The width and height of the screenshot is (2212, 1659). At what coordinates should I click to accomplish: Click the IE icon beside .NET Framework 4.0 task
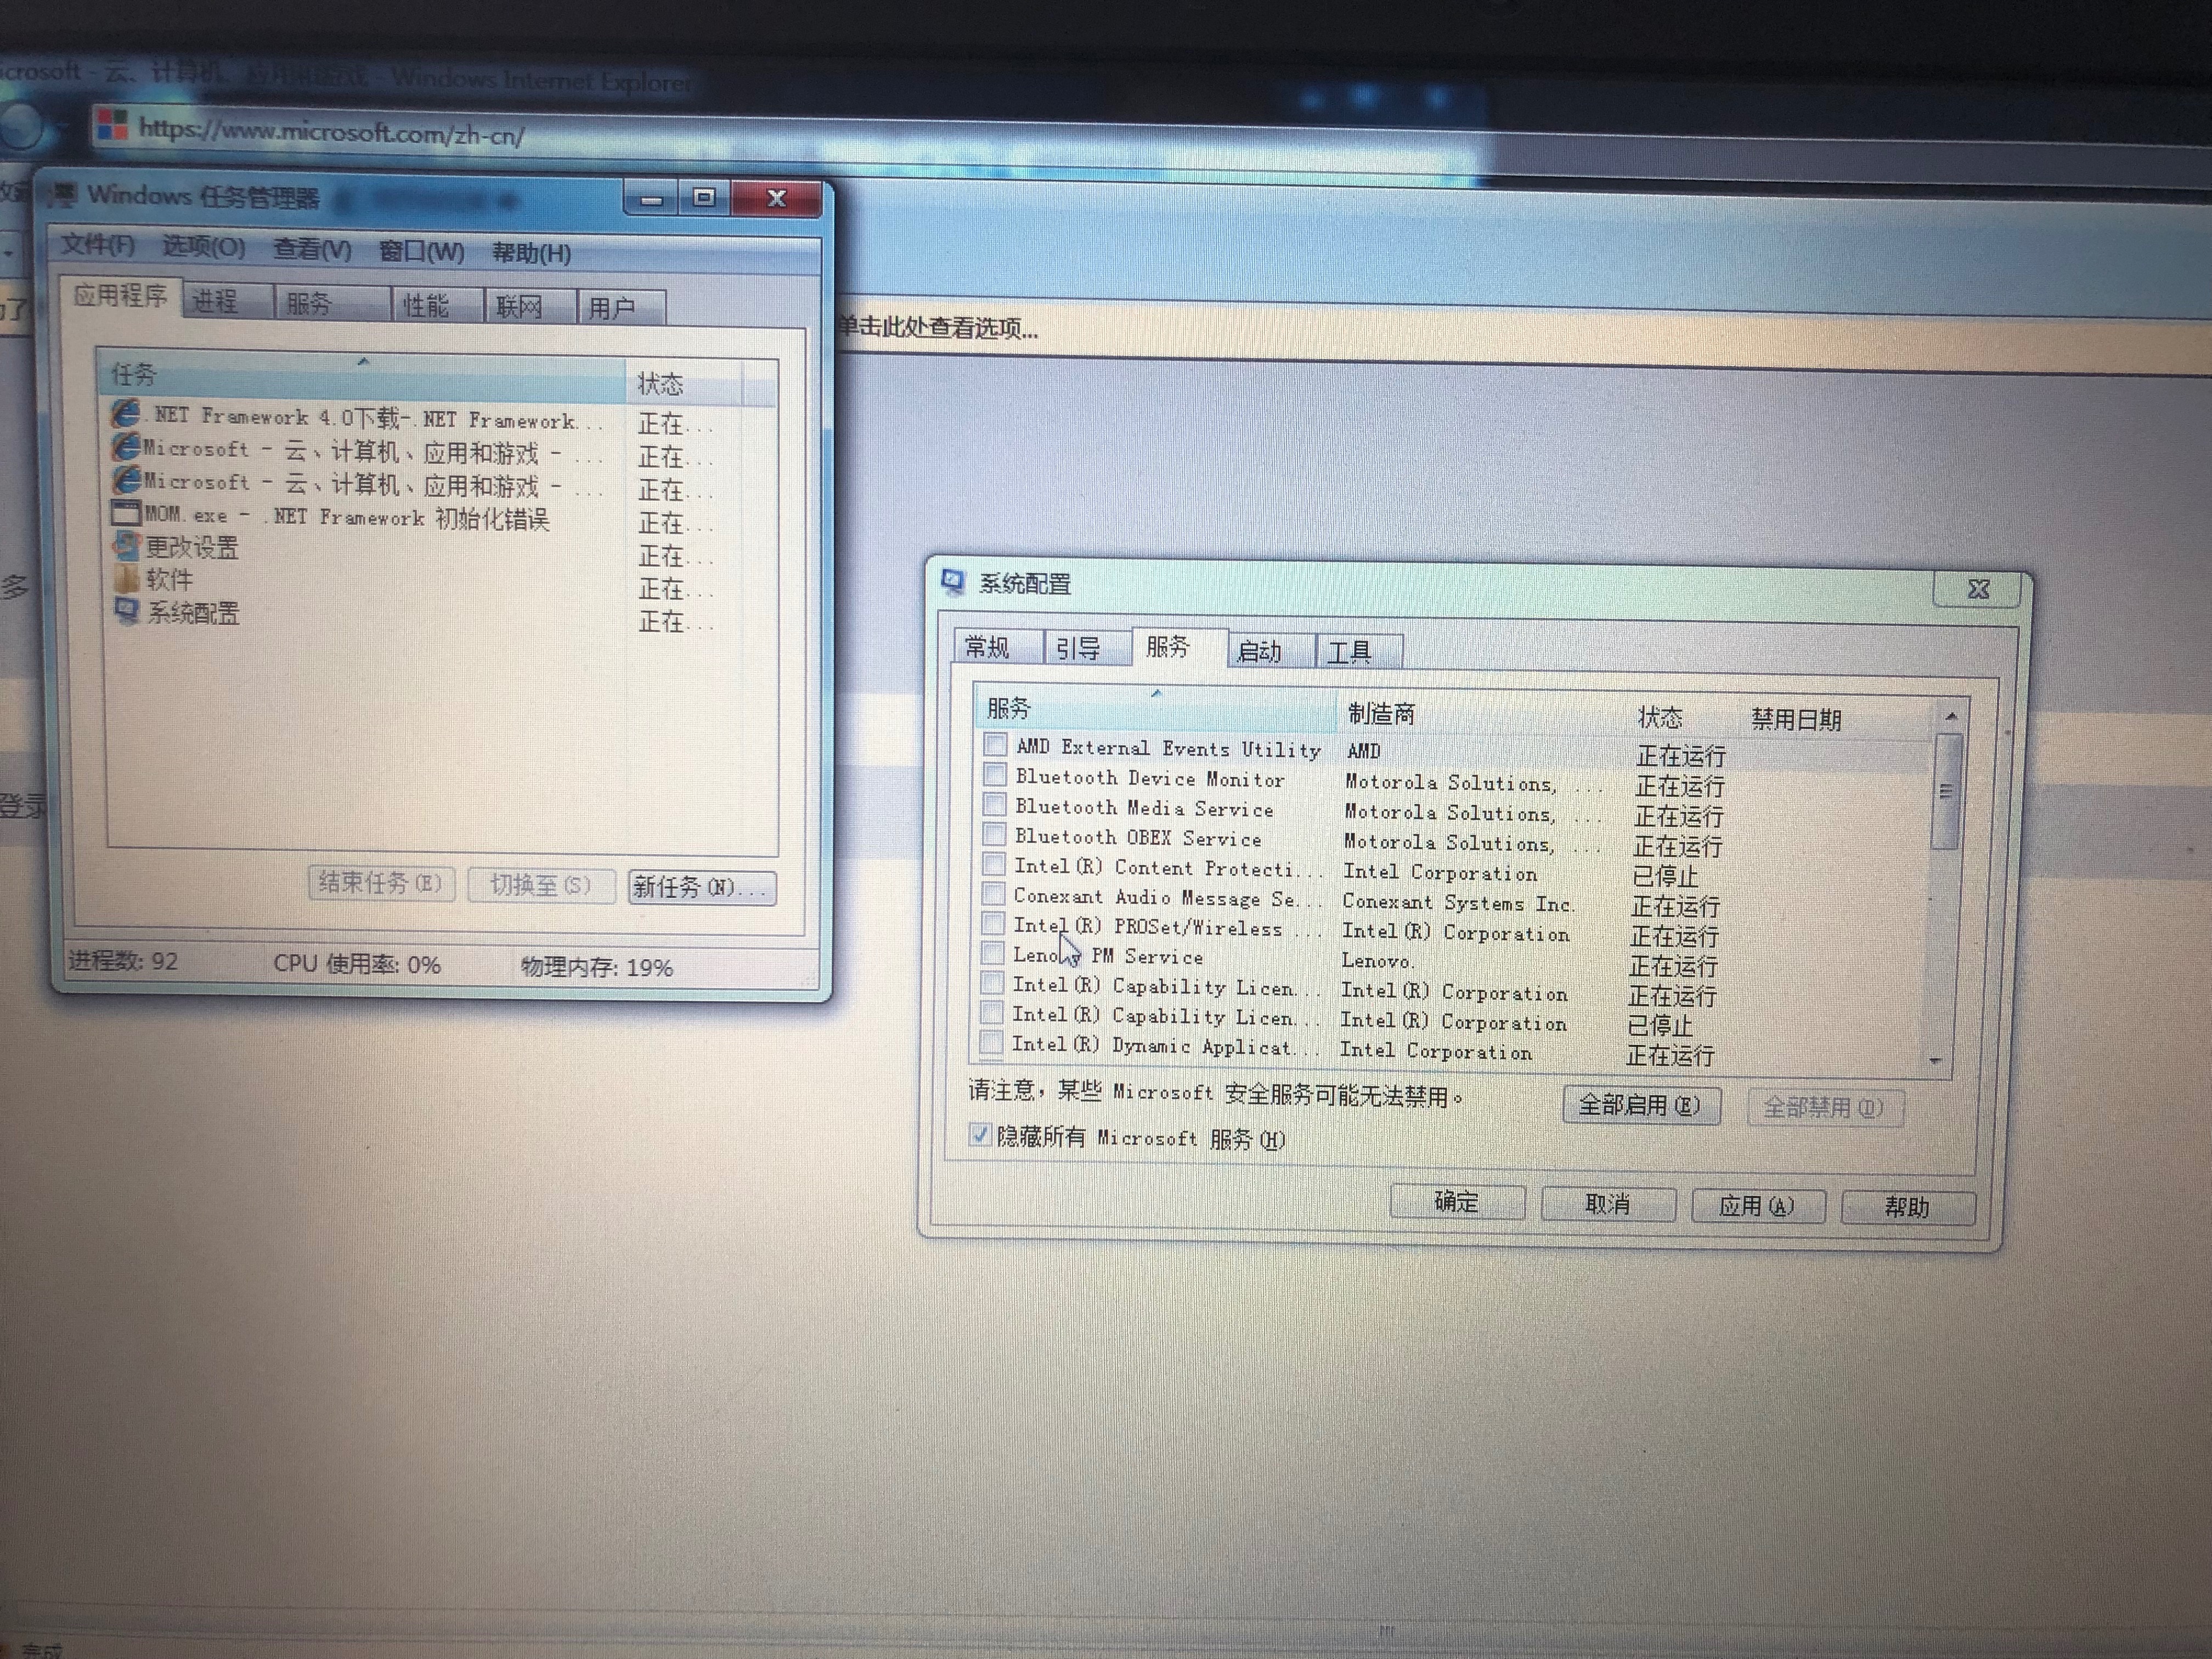(x=126, y=413)
